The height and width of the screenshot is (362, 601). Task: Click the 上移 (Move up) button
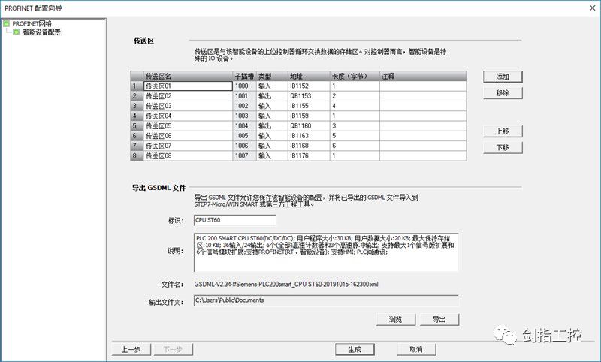pos(503,131)
